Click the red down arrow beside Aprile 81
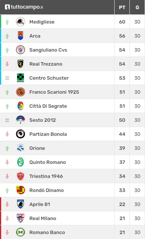The image size is (145, 239). pos(7,204)
